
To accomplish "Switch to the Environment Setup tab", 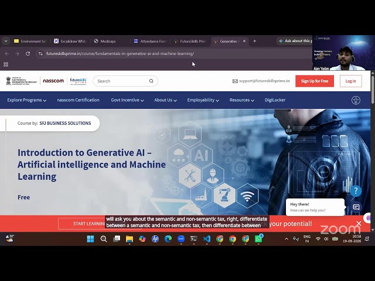I will [30, 41].
